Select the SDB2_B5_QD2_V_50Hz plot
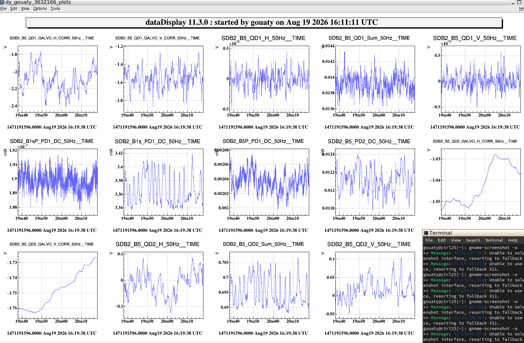 (375, 285)
